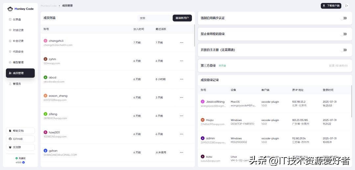The width and height of the screenshot is (355, 170).
Task: Click the 最近活跃 column header
Action: [x=161, y=29]
